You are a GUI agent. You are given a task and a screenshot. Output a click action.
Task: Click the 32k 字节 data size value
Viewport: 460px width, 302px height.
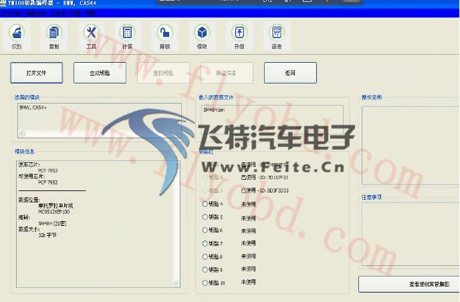pyautogui.click(x=47, y=235)
